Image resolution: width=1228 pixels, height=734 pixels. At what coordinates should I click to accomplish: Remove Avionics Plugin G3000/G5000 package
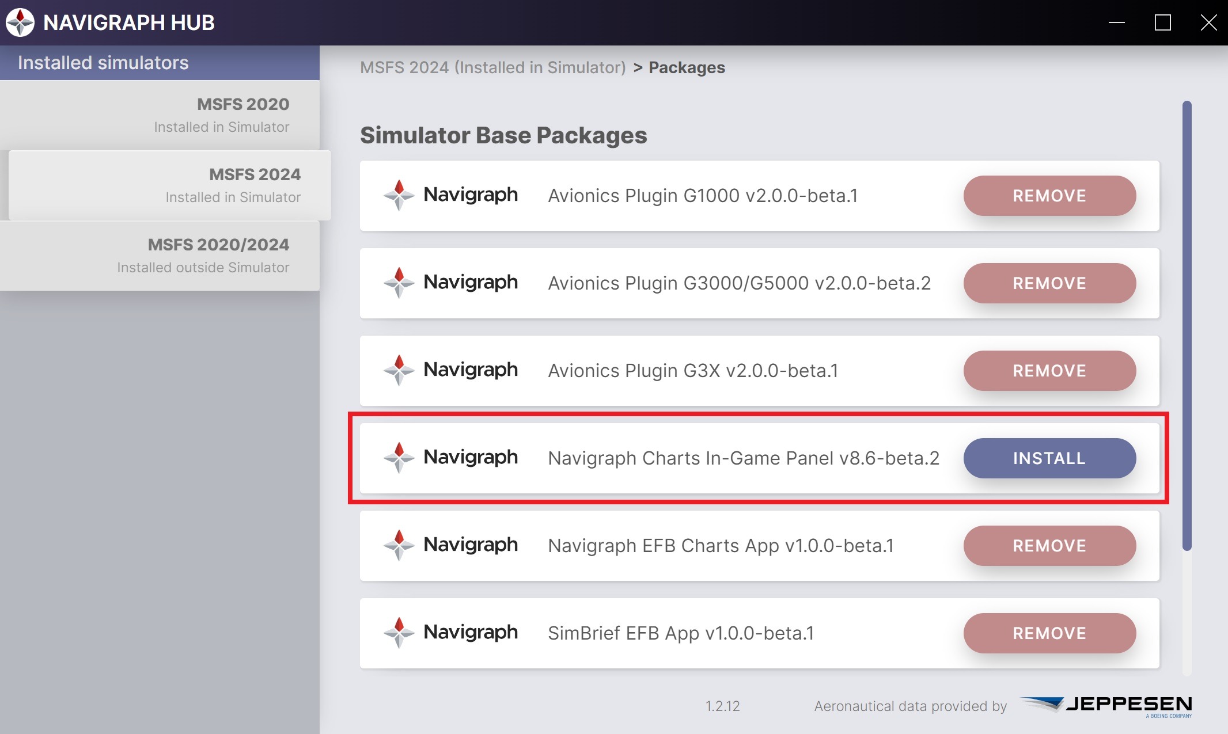[1049, 283]
